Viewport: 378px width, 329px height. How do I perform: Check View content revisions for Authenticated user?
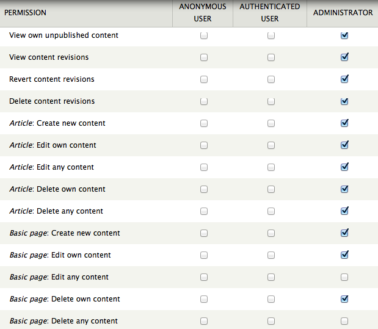[271, 57]
